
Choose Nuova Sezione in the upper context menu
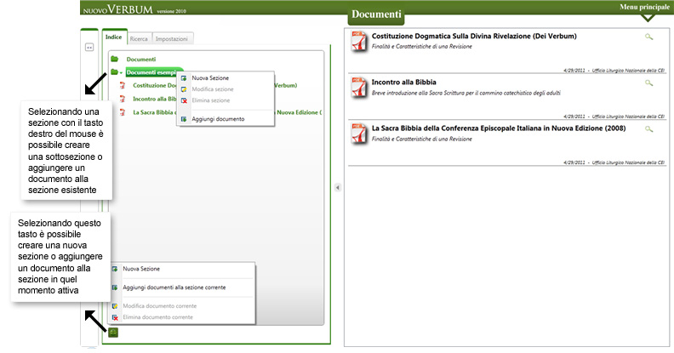(x=210, y=78)
